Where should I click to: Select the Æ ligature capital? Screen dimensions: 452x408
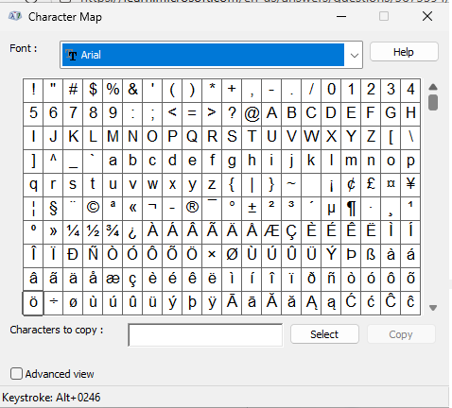tap(271, 231)
